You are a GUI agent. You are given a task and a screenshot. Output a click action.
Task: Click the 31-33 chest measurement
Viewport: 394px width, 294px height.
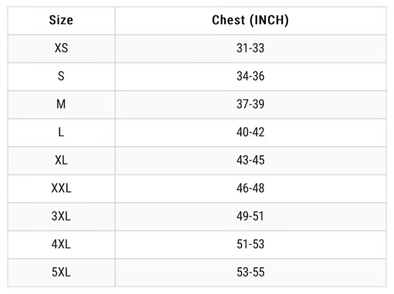point(250,48)
